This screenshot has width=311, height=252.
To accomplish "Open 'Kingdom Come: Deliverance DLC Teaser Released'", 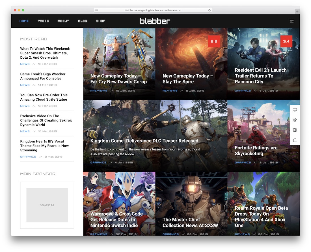I will click(x=144, y=141).
